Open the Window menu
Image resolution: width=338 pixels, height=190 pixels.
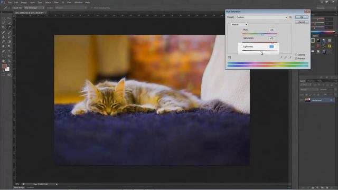(79, 3)
